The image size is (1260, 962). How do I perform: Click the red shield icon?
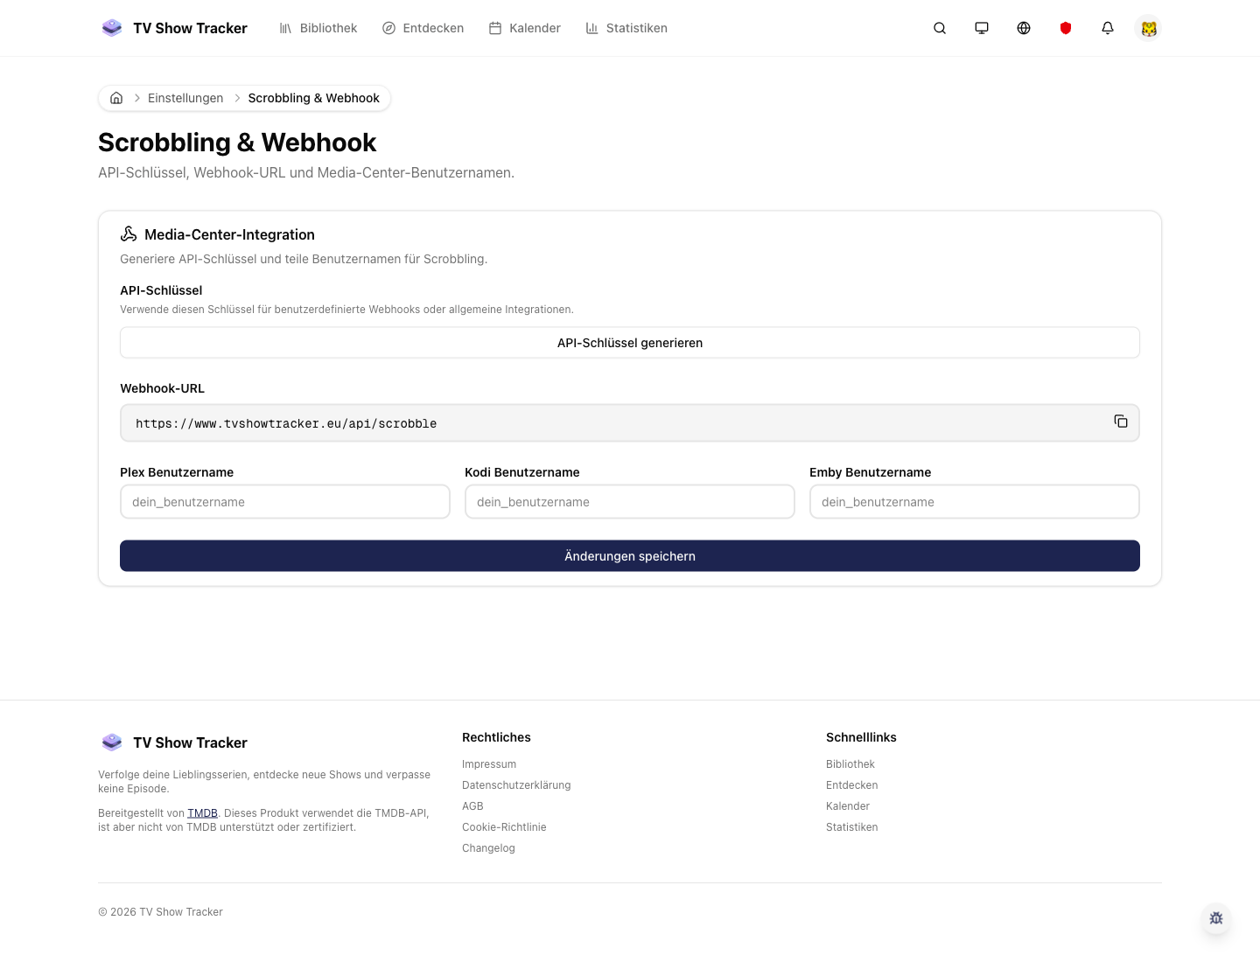pos(1066,28)
